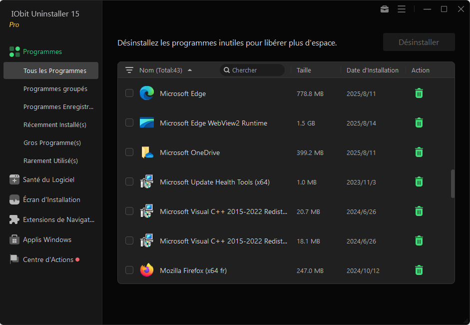Viewport: 470px width, 325px height.
Task: Toggle the sort arrow next to Nom (Total:43)
Action: [x=190, y=70]
